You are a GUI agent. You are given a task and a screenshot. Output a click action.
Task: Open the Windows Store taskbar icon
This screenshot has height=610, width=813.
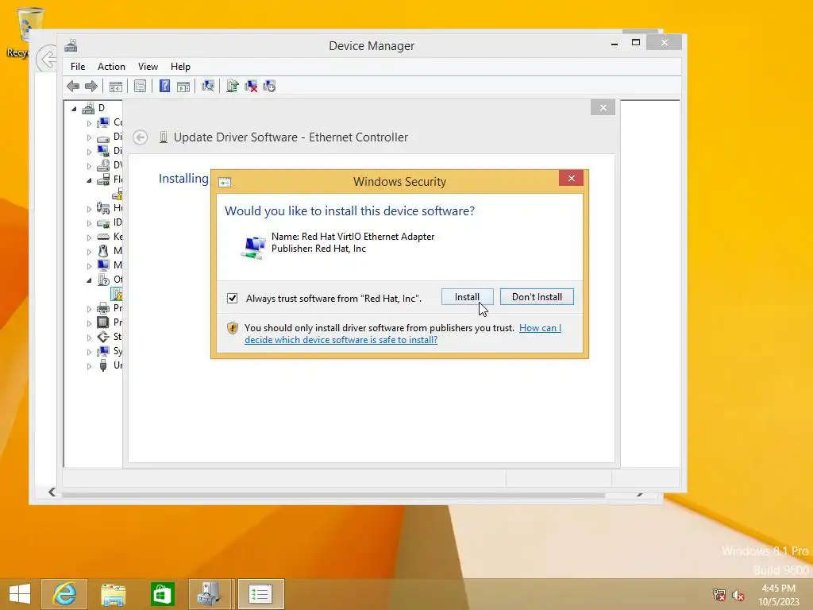coord(162,594)
